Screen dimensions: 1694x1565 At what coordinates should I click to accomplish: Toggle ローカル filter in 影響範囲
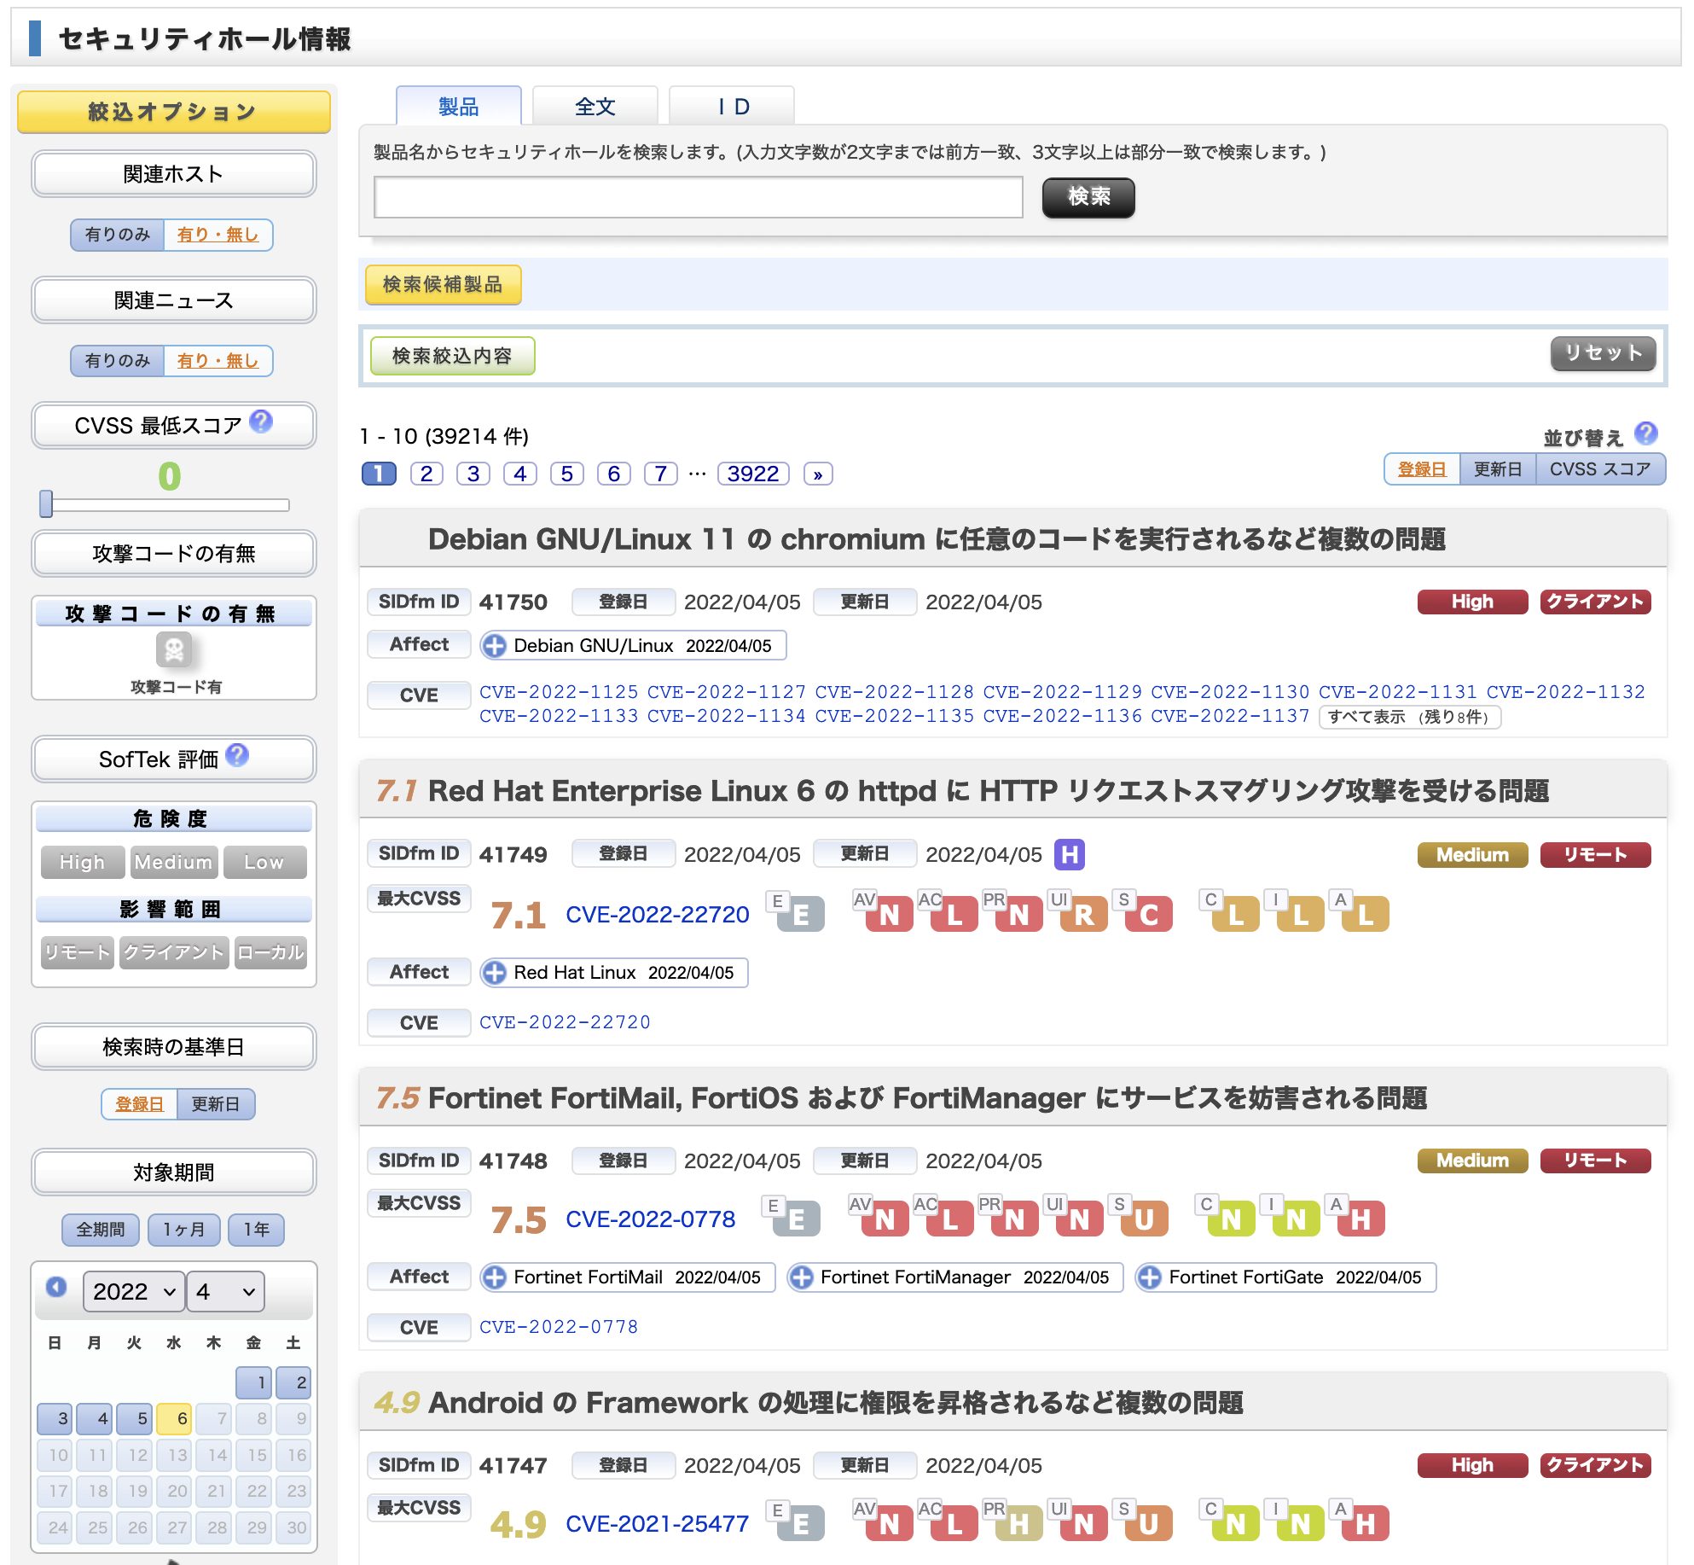tap(270, 952)
